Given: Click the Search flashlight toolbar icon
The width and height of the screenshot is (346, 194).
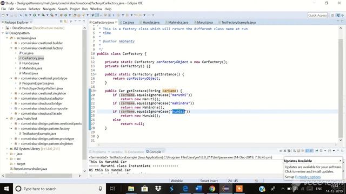Looking at the screenshot, I should pos(83,15).
